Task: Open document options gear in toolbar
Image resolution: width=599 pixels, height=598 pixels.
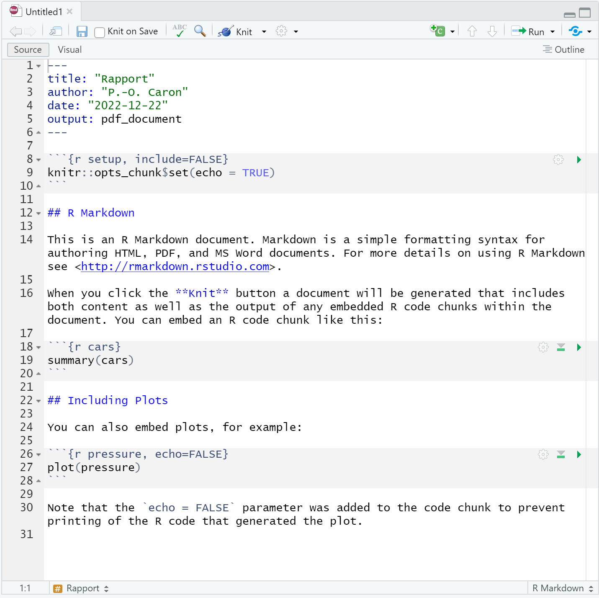Action: 281,31
